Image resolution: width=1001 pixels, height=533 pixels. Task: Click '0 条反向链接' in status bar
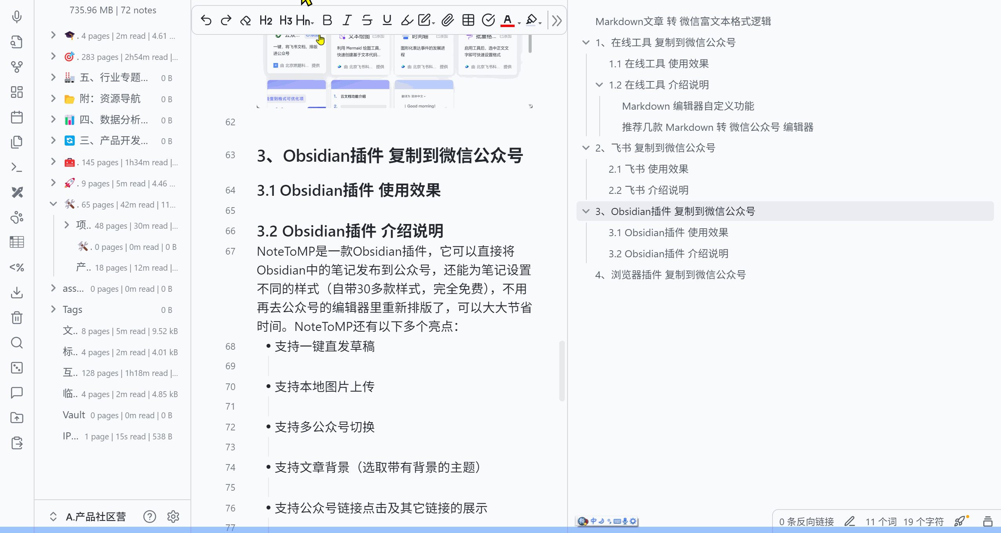[x=806, y=521]
